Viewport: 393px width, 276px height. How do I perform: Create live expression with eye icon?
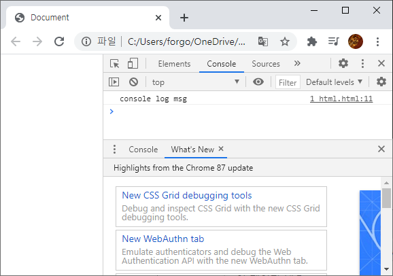tap(258, 82)
